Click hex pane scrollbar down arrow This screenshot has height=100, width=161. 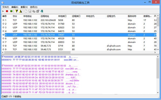(158, 92)
